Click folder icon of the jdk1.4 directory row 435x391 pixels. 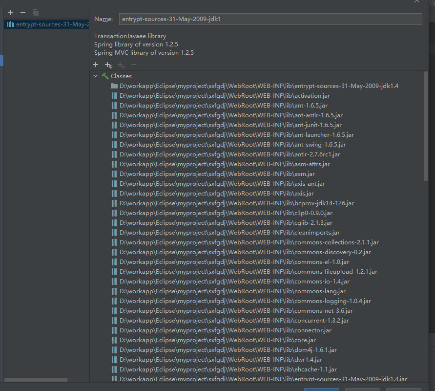pos(114,86)
